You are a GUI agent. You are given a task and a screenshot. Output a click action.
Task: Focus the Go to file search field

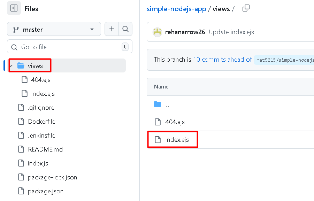[x=66, y=47]
